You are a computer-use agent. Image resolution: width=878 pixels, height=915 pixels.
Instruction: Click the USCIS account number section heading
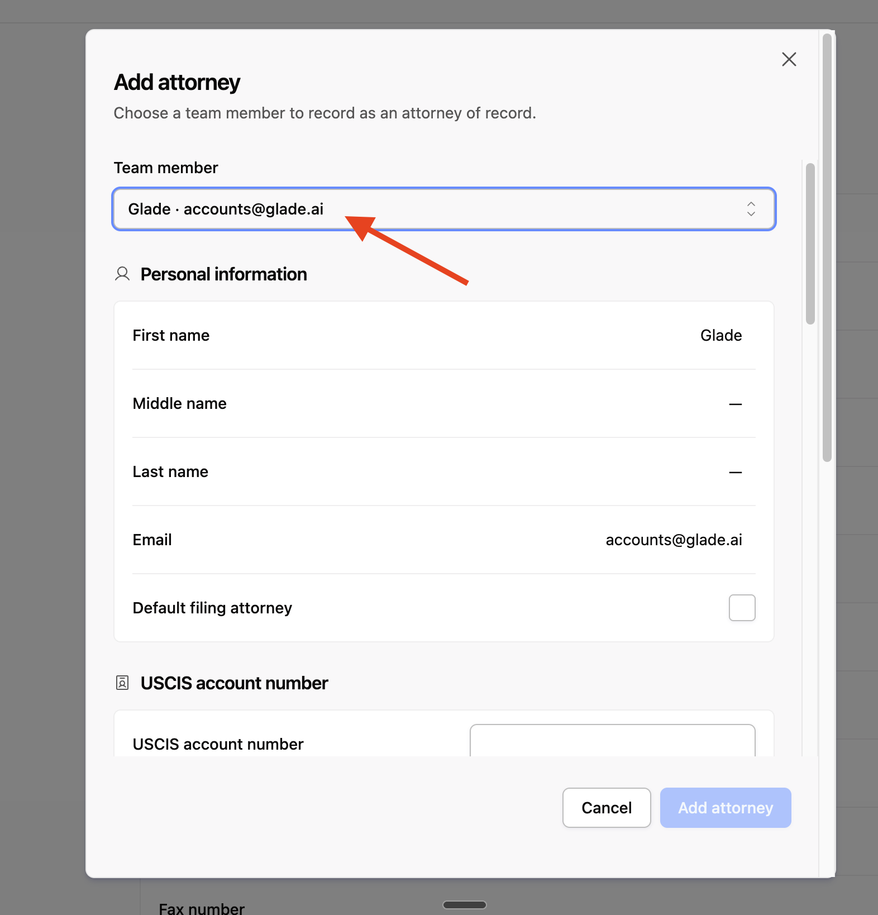(x=234, y=683)
